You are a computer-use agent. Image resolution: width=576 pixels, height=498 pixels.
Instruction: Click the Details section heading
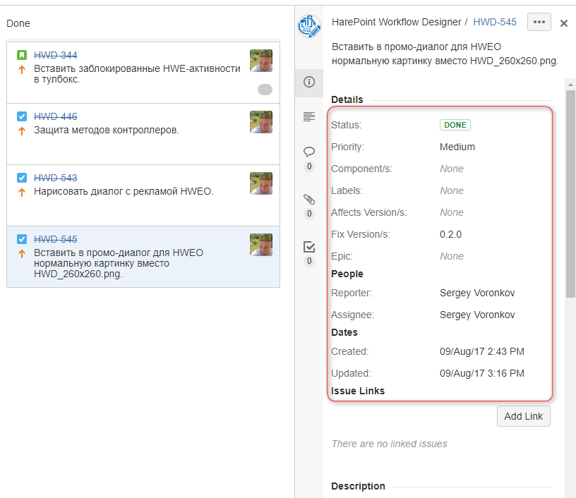click(347, 99)
